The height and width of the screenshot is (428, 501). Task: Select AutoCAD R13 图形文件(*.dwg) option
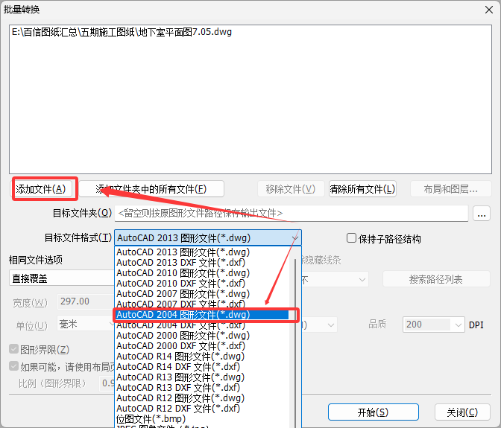point(202,377)
